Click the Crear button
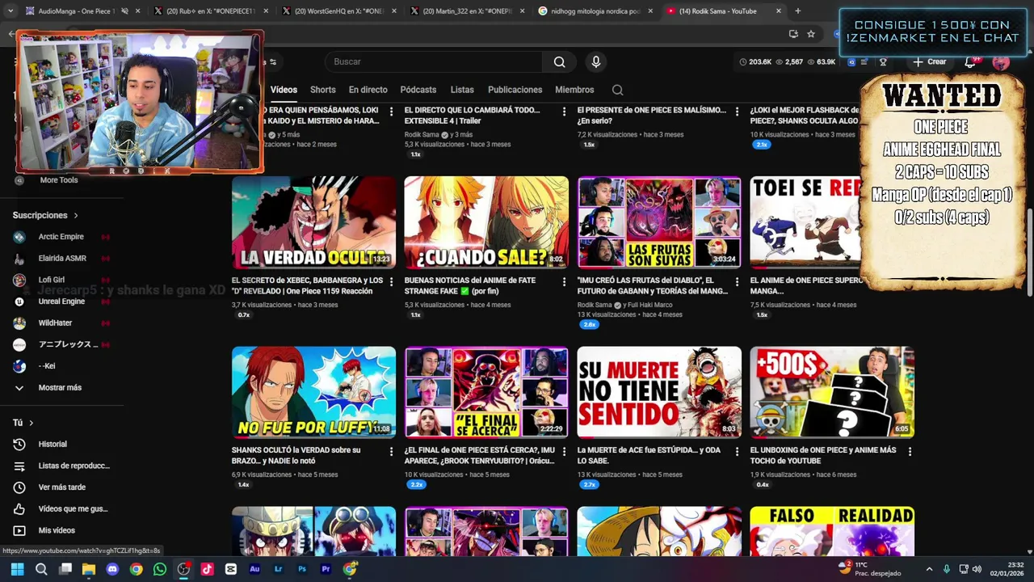Screen dimensions: 1034x582 tap(930, 61)
